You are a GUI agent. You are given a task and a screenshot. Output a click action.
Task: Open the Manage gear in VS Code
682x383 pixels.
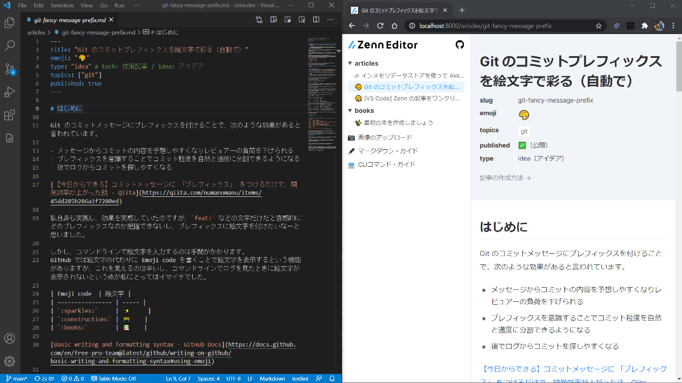(x=10, y=361)
